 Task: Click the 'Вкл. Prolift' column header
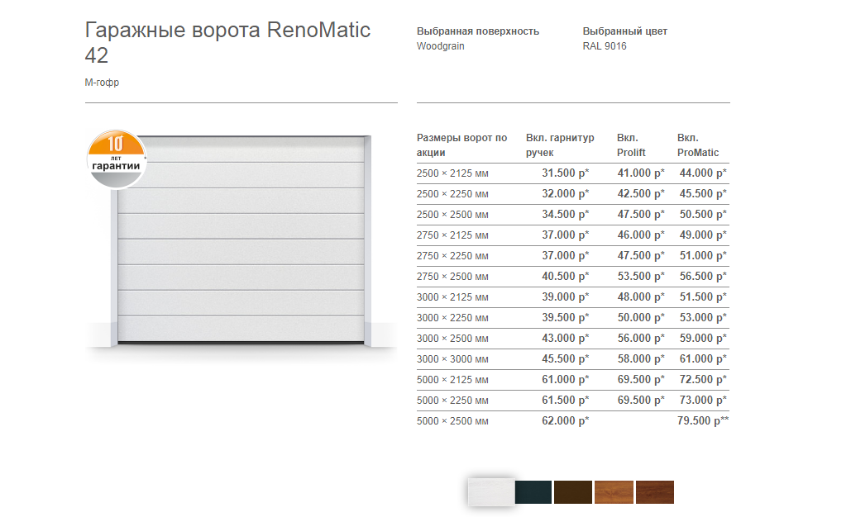point(631,145)
